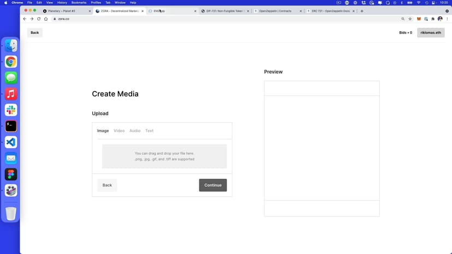Viewport: 452px width, 254px height.
Task: Open the Bookmarks menu in menu bar
Action: click(x=79, y=3)
